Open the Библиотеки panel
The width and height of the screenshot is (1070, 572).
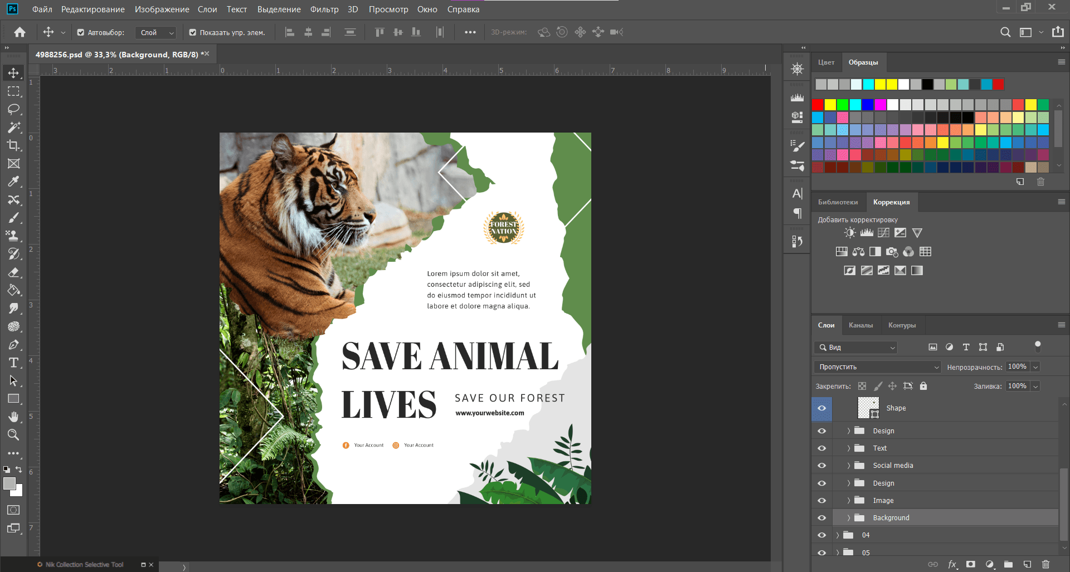click(838, 202)
